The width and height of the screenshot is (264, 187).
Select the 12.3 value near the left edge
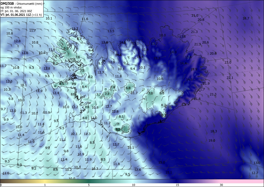pos(9,81)
